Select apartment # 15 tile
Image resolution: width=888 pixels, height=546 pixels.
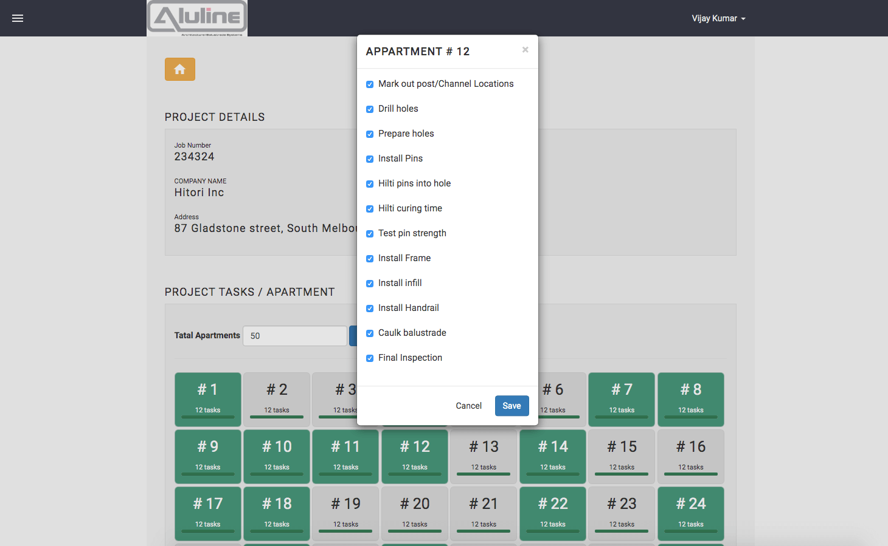(622, 456)
